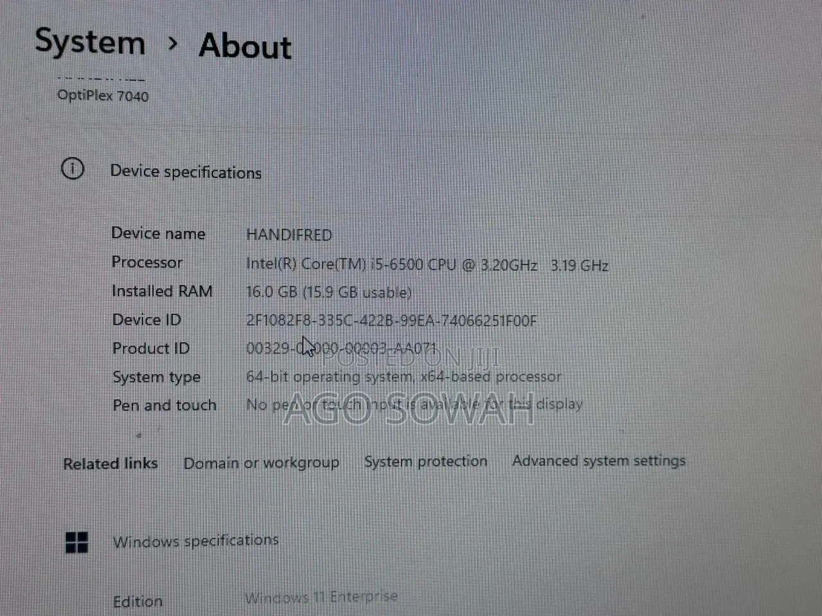The height and width of the screenshot is (616, 822).
Task: Select the Processor label
Action: [146, 262]
